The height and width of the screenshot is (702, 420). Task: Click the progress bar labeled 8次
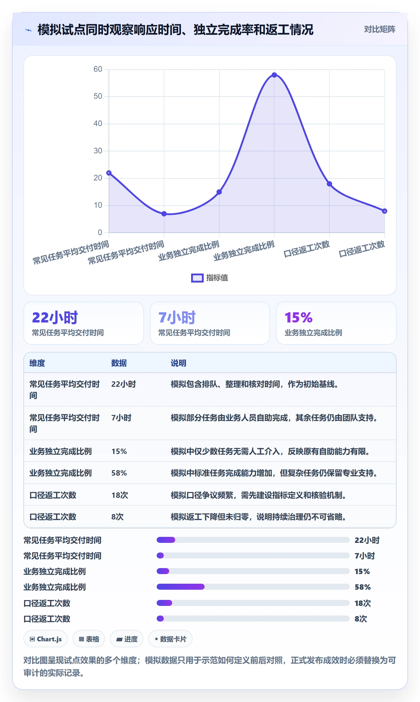pos(253,619)
